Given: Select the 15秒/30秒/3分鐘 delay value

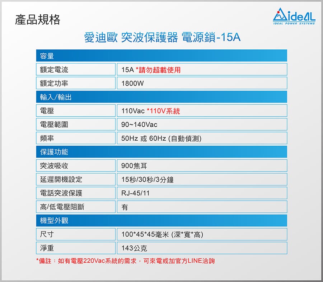Looking at the screenshot, I should click(x=148, y=180).
